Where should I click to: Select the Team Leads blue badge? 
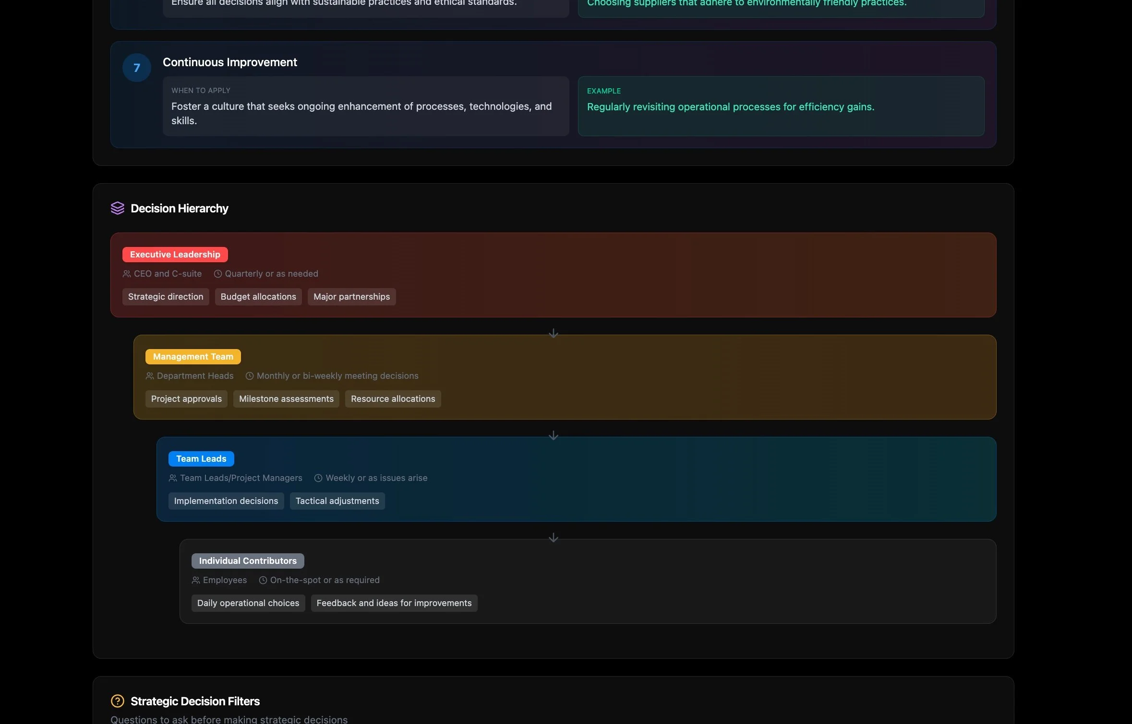[201, 459]
